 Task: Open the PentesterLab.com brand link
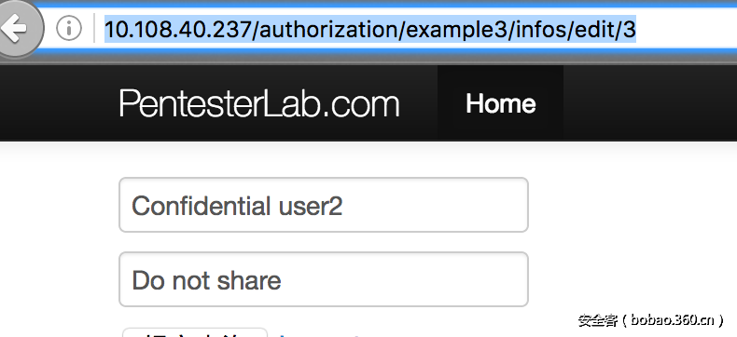(x=259, y=103)
